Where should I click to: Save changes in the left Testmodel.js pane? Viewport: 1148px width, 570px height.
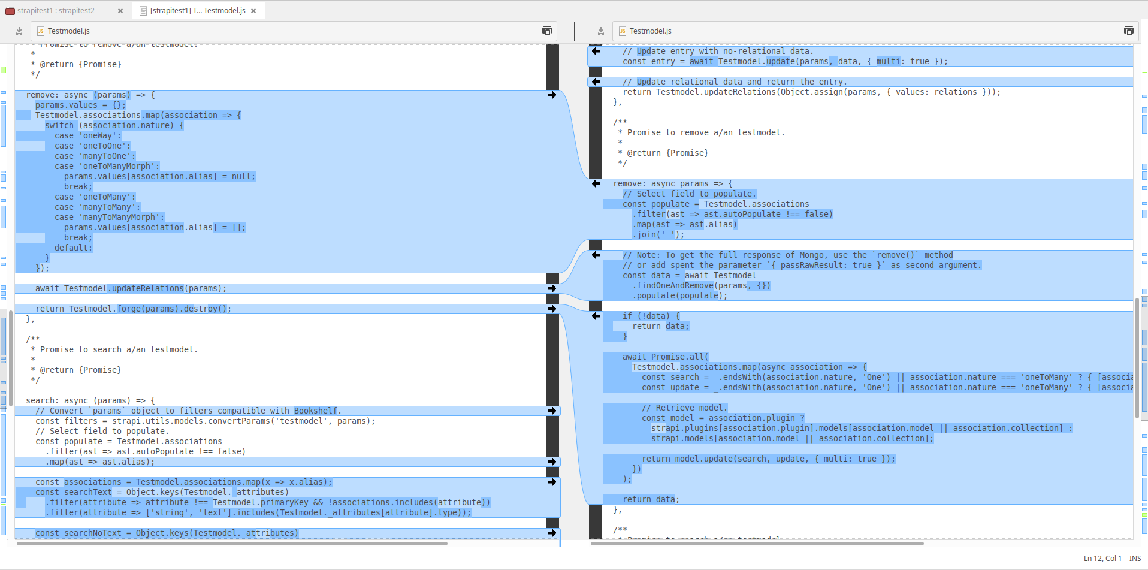click(19, 31)
